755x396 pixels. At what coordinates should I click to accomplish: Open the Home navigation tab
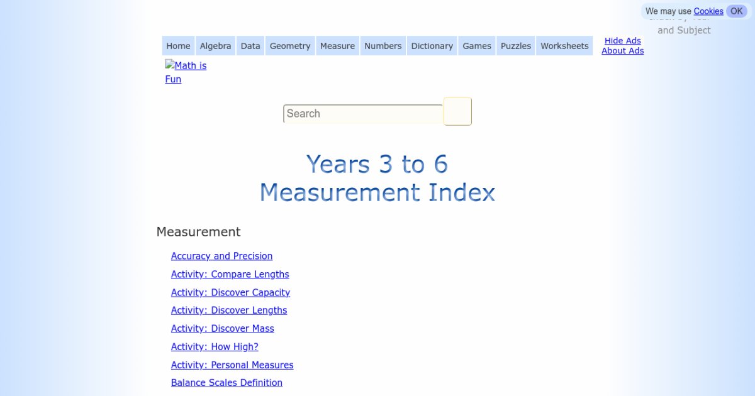(x=177, y=45)
